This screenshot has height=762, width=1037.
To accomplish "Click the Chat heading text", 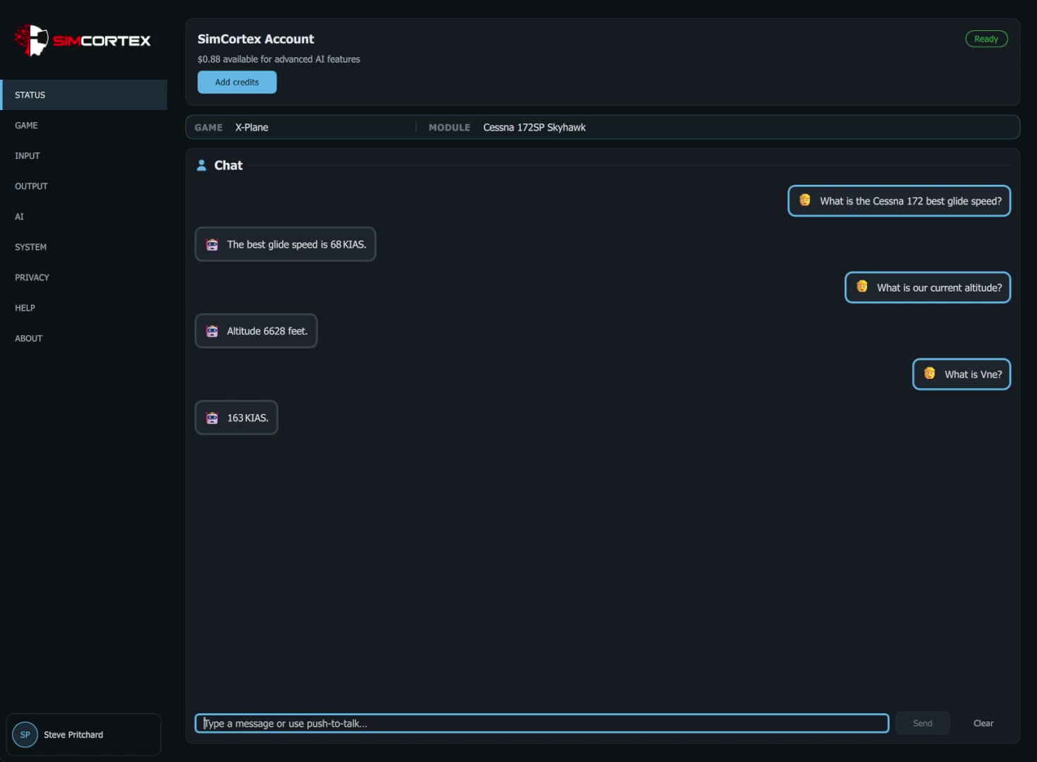I will [229, 165].
